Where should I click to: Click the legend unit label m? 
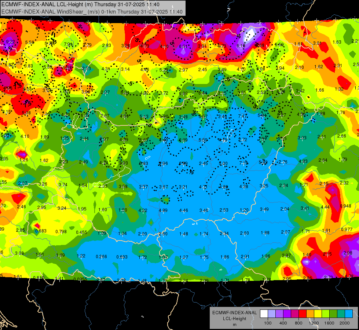(234, 324)
